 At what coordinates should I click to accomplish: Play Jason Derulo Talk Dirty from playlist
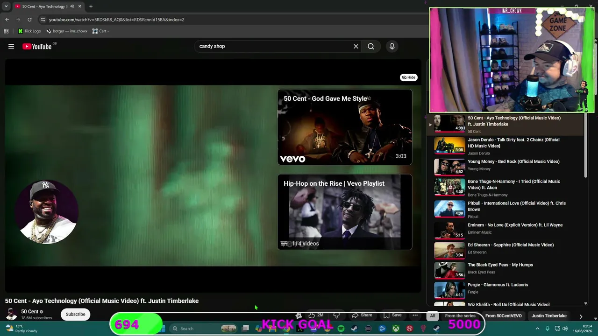pos(505,146)
